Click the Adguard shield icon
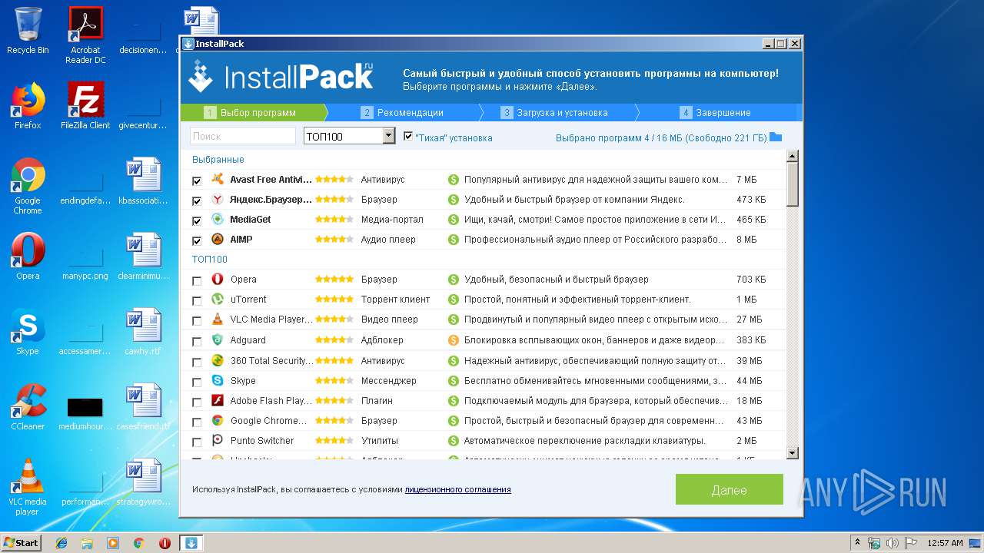Screen dimensions: 984x553 [x=218, y=340]
